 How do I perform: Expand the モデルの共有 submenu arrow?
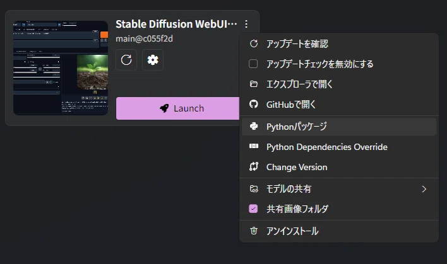click(x=424, y=189)
